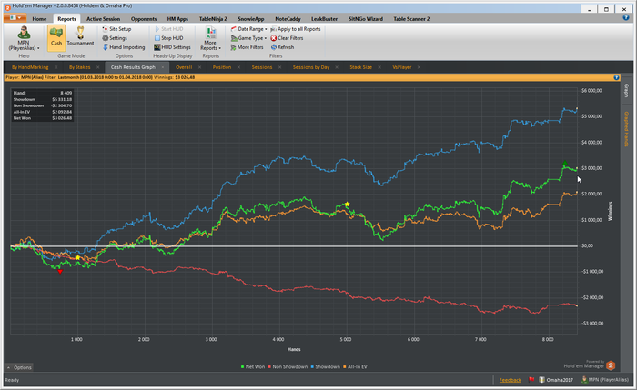637x390 pixels.
Task: Toggle the Net Won legend series
Action: click(x=253, y=367)
